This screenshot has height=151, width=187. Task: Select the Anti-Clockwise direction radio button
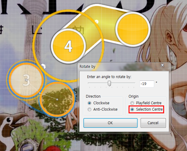89,109
